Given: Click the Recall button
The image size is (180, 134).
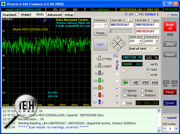Looking at the screenshot, I should click(x=170, y=55).
